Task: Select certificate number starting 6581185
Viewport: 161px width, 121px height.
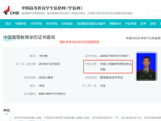Action: tap(52, 94)
